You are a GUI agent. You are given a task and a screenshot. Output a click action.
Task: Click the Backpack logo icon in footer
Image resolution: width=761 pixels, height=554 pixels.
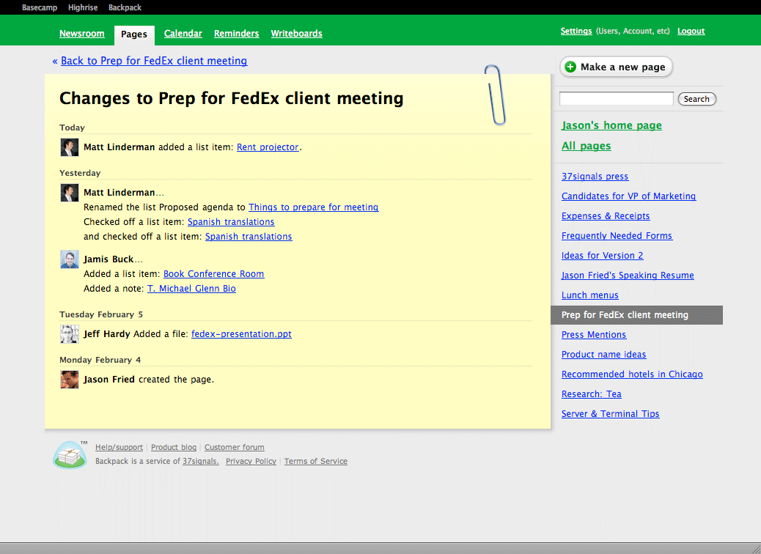[x=70, y=454]
